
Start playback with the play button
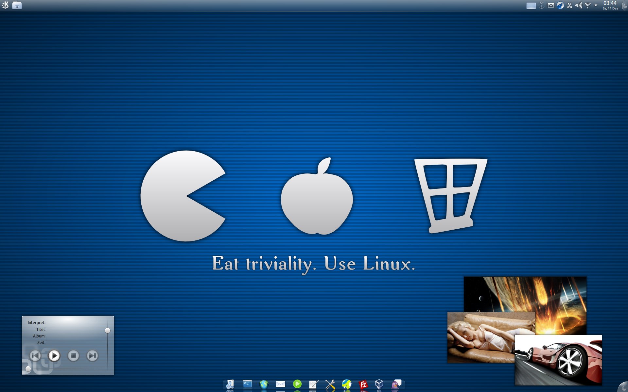[x=54, y=355]
